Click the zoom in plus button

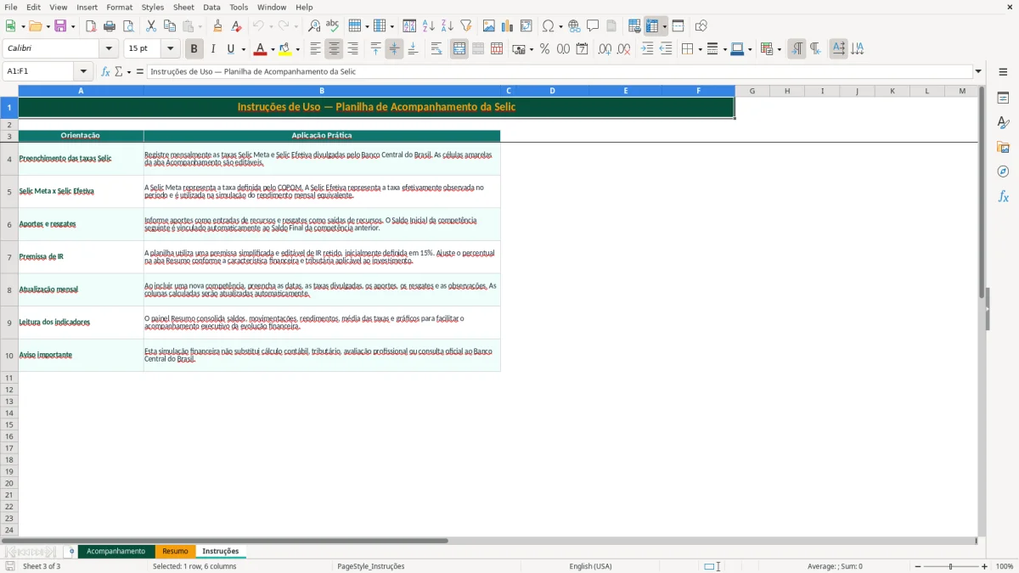coord(985,566)
